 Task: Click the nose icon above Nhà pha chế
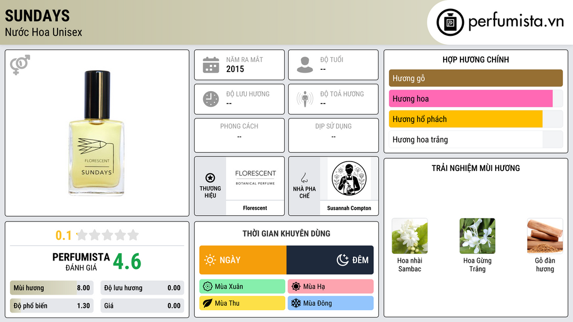pyautogui.click(x=304, y=178)
